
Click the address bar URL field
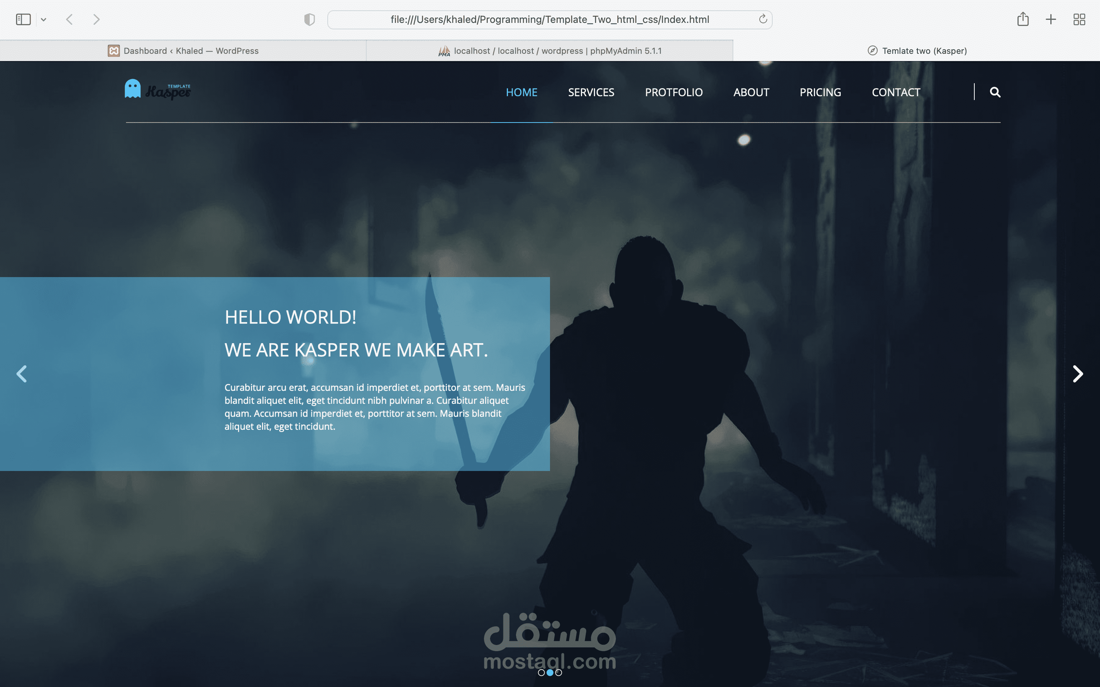549,19
